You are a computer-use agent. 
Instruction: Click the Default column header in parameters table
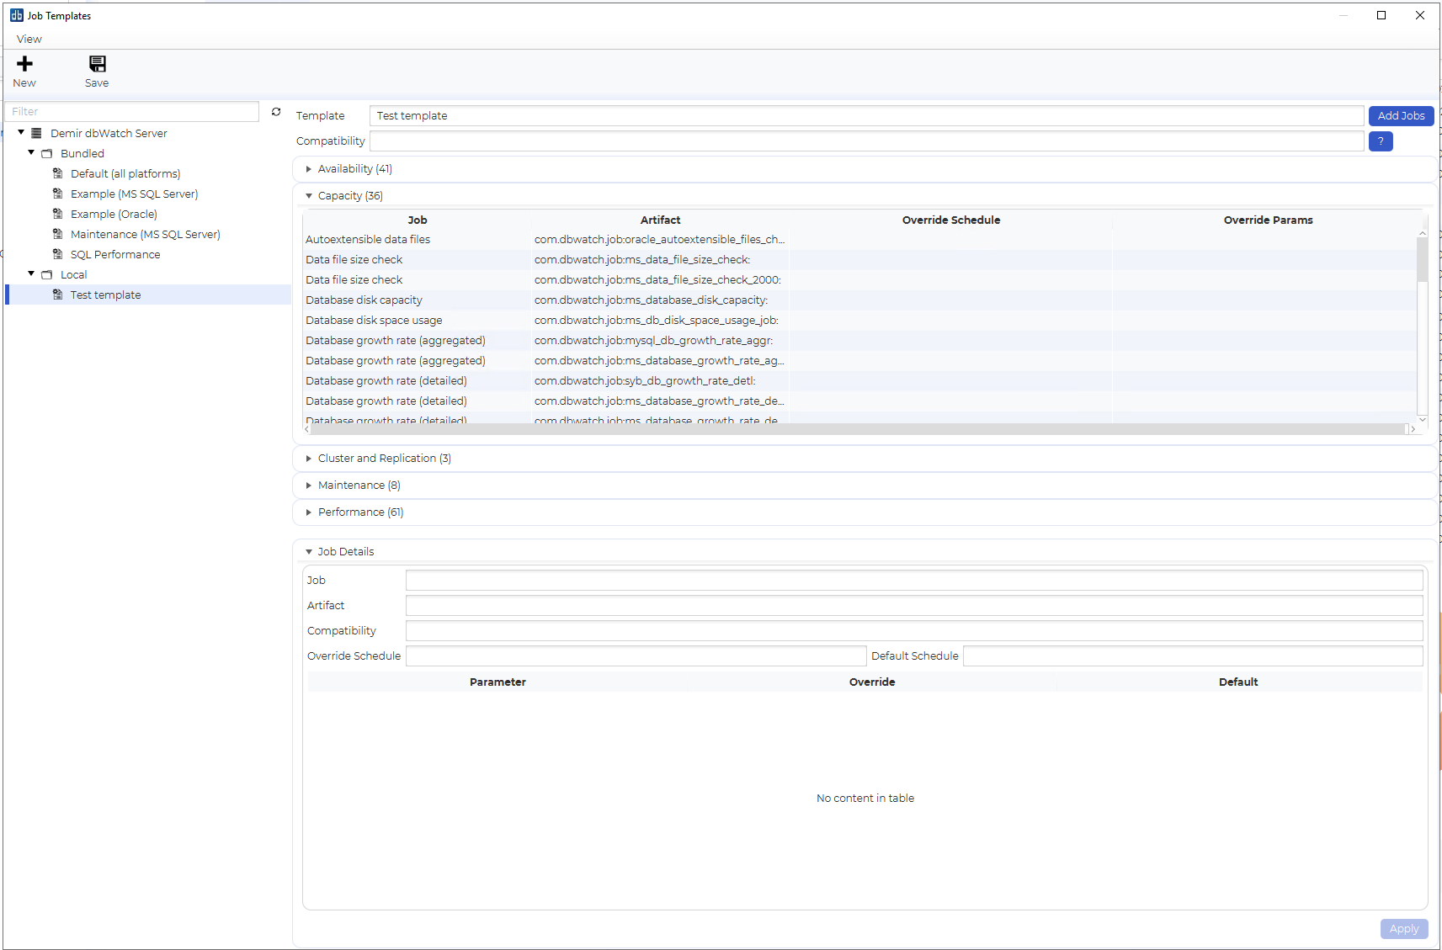point(1238,682)
